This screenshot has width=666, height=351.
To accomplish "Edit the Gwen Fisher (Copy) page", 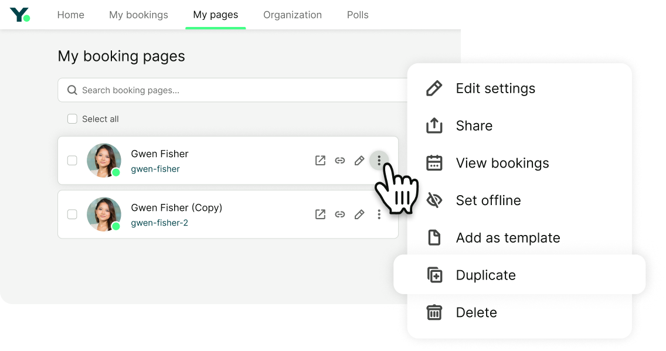I will tap(359, 214).
